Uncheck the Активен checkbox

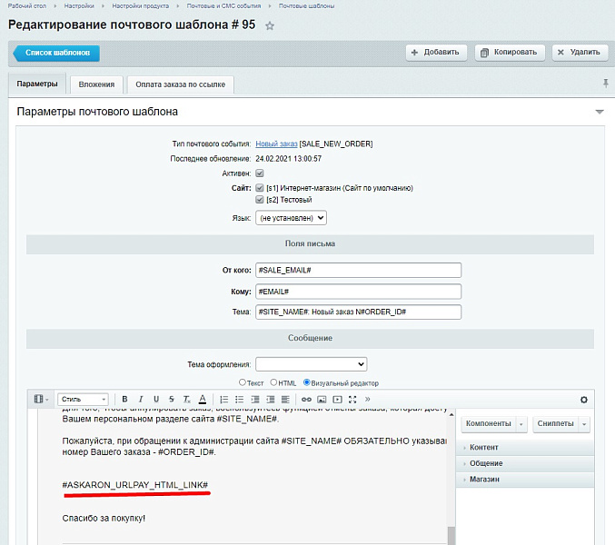tap(260, 173)
